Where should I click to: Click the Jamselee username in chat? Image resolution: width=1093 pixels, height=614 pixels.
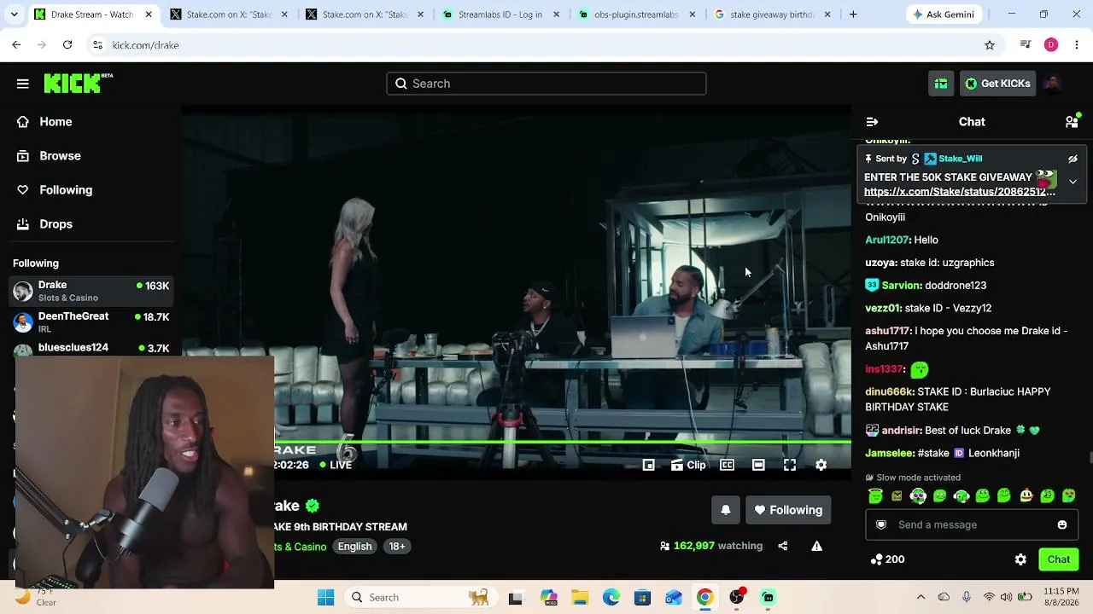tap(889, 454)
